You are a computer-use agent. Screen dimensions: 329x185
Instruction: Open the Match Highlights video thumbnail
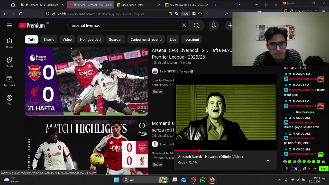(86, 147)
